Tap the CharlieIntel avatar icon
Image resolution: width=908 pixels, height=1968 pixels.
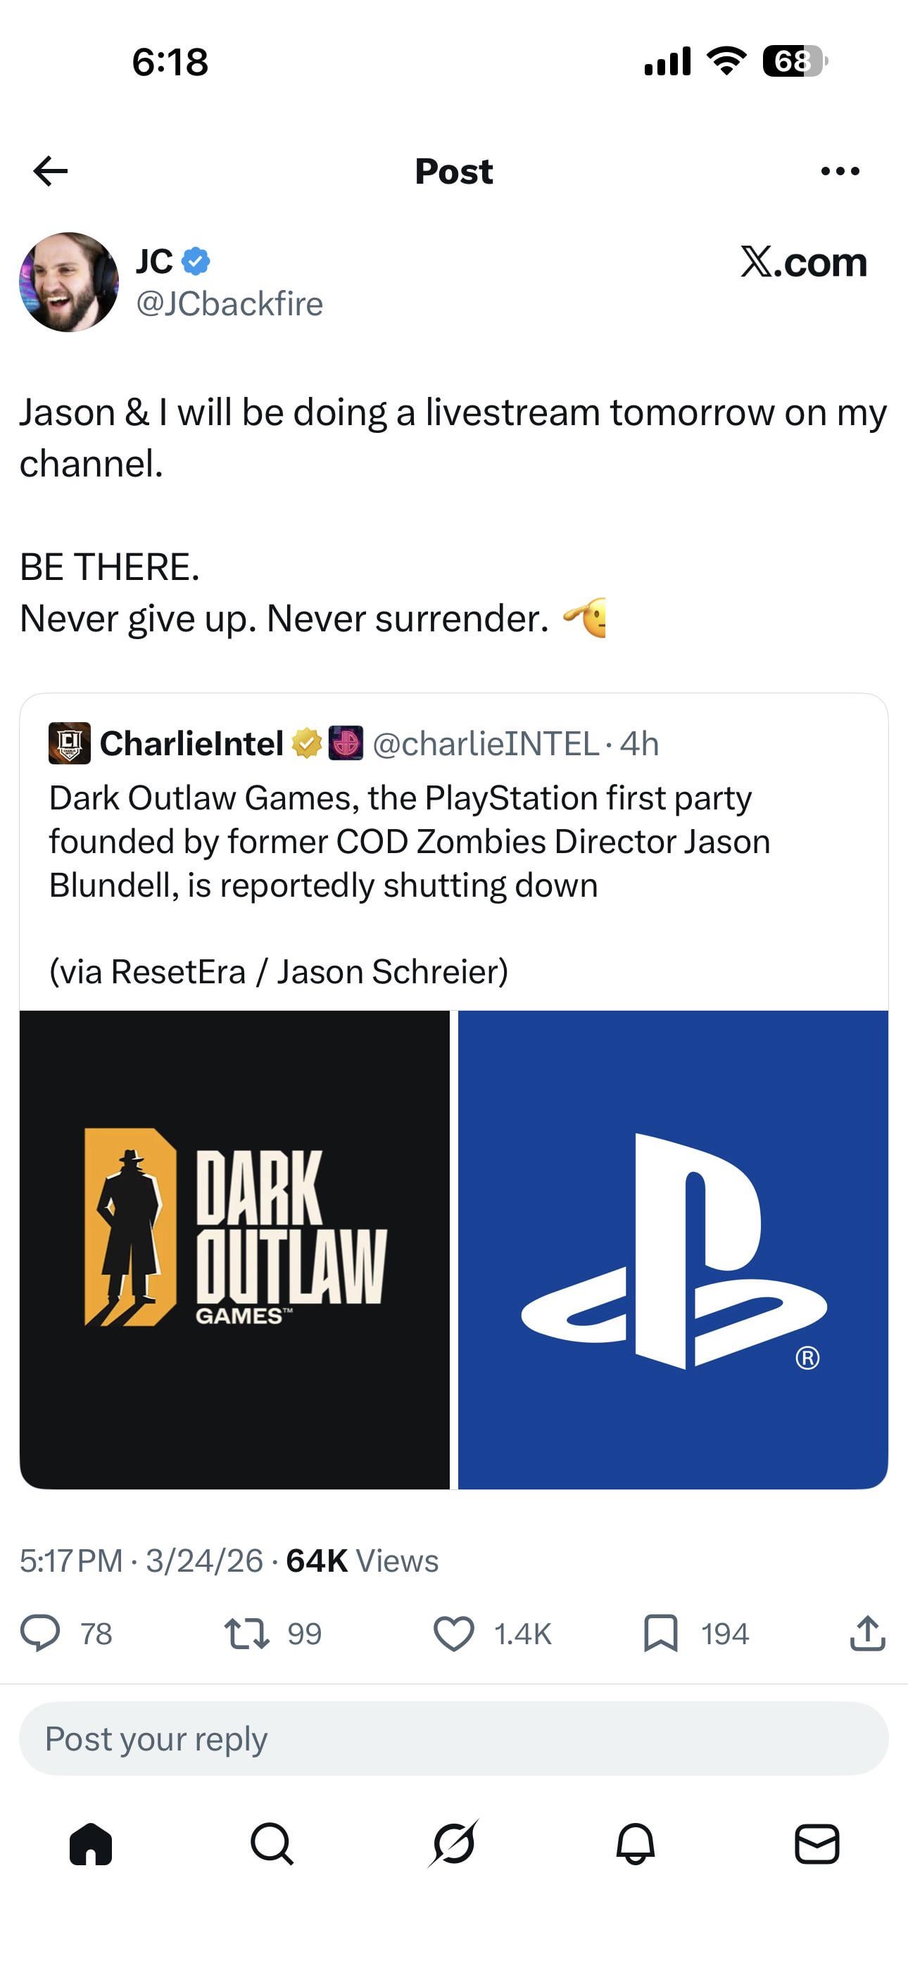pos(69,743)
